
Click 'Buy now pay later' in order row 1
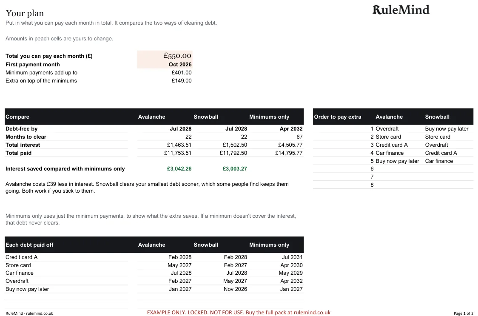447,129
